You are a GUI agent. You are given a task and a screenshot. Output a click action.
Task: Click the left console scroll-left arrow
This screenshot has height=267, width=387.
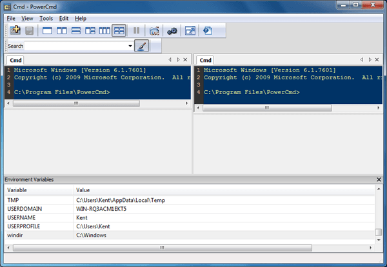tap(8, 103)
